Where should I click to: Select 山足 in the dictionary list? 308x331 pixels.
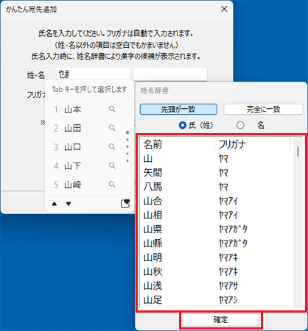coord(217,300)
